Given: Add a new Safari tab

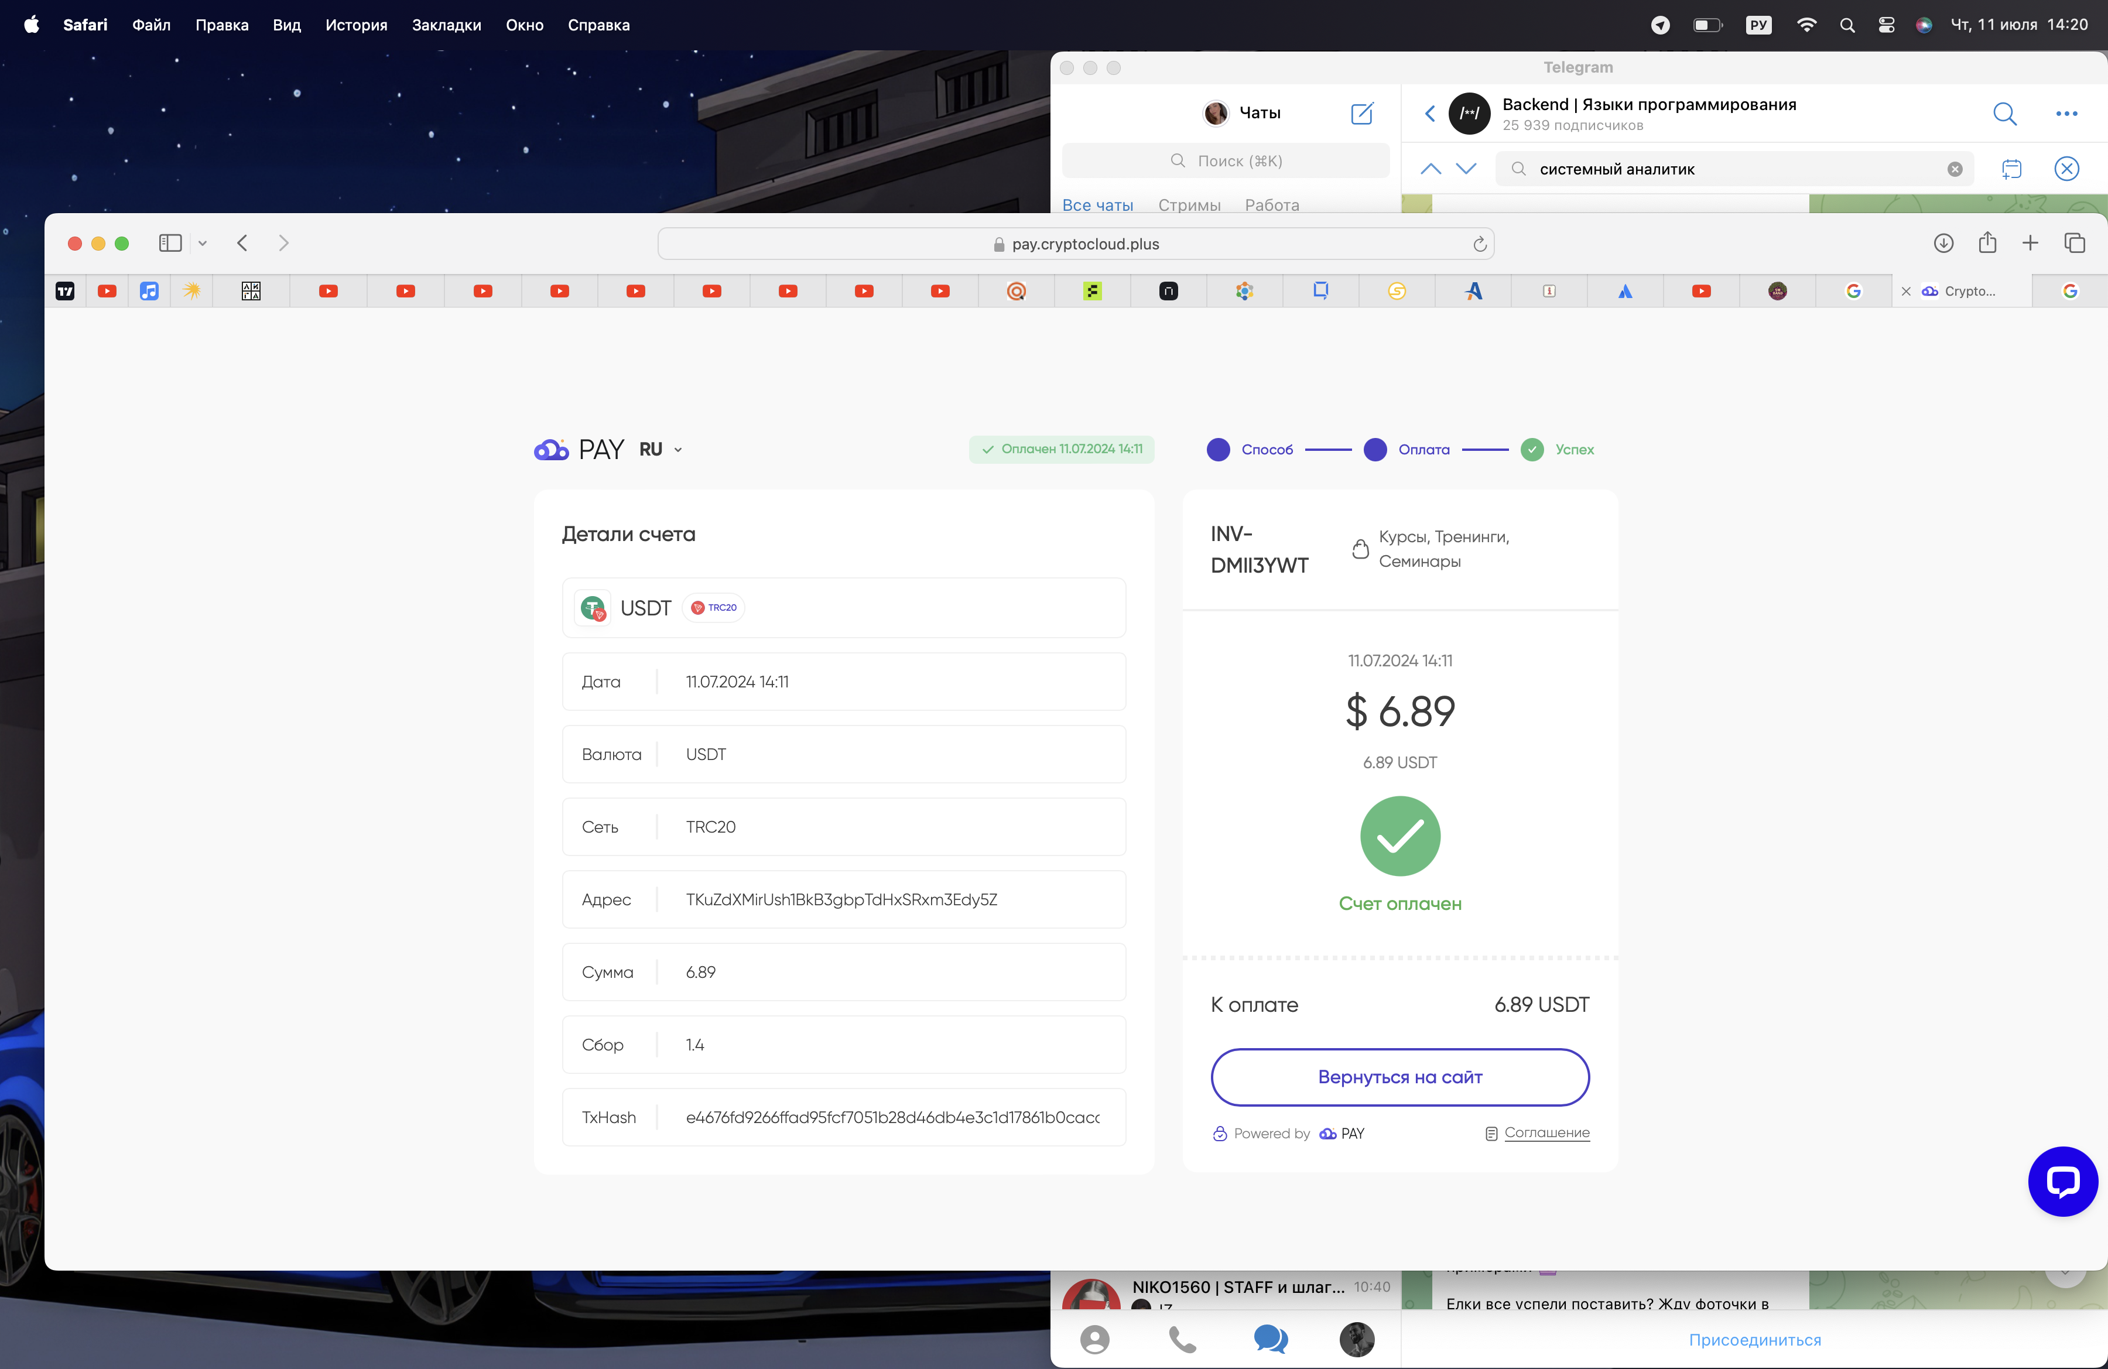Looking at the screenshot, I should 2030,242.
